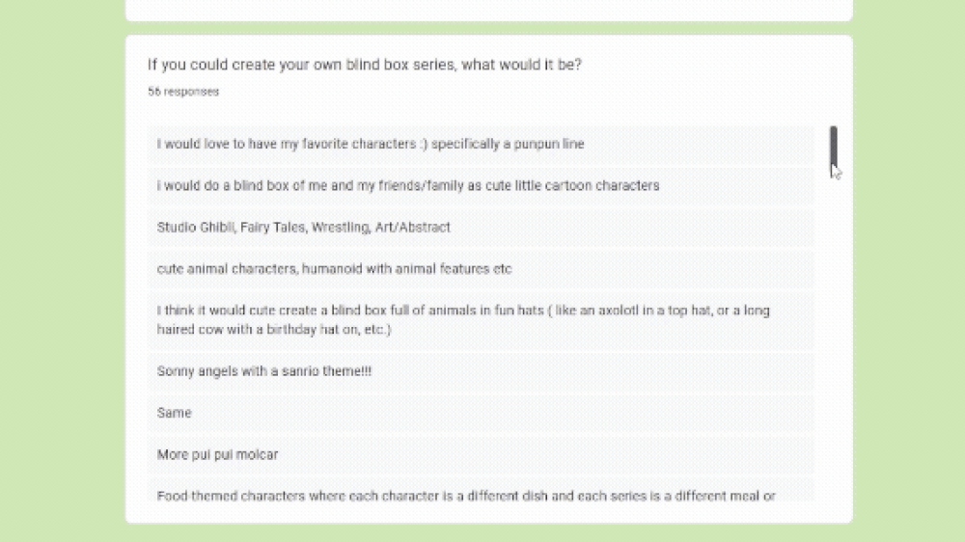Click the 56 responses count label

(183, 92)
